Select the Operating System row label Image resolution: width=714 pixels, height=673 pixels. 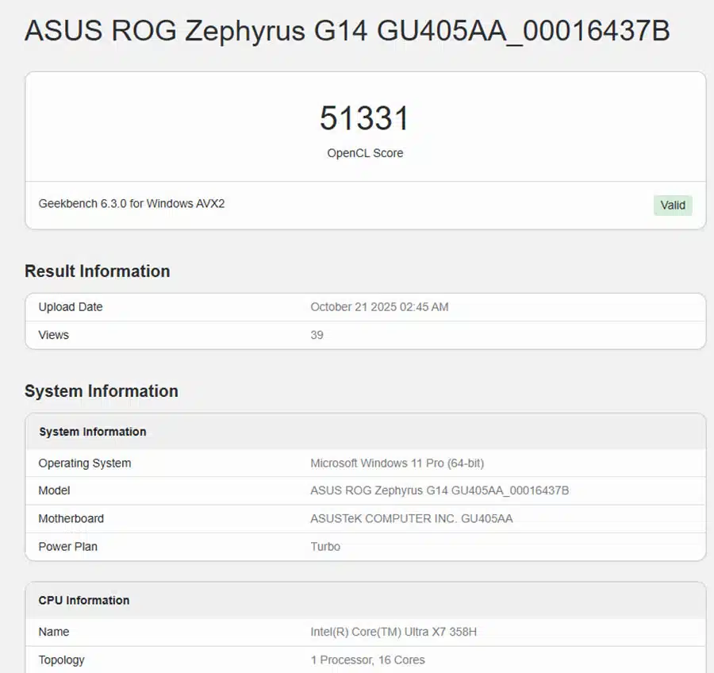pos(85,463)
